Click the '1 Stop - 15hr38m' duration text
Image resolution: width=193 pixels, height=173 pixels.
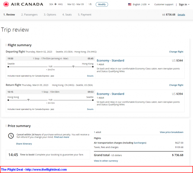click(50, 92)
